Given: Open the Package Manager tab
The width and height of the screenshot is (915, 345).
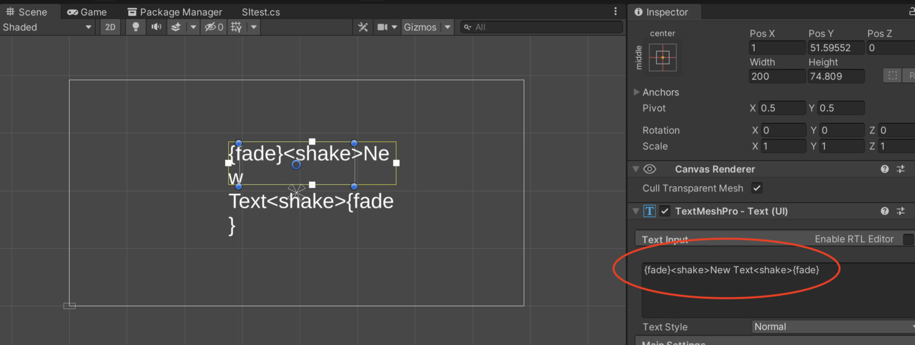Looking at the screenshot, I should point(175,11).
